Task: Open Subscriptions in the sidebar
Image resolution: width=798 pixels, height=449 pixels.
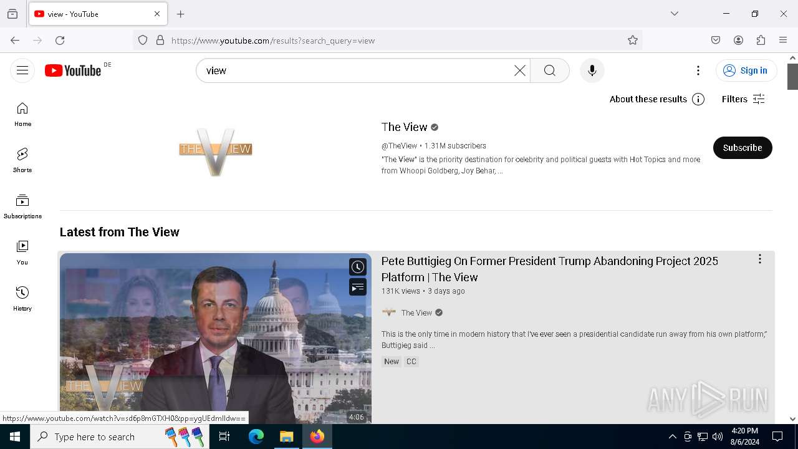Action: coord(22,207)
